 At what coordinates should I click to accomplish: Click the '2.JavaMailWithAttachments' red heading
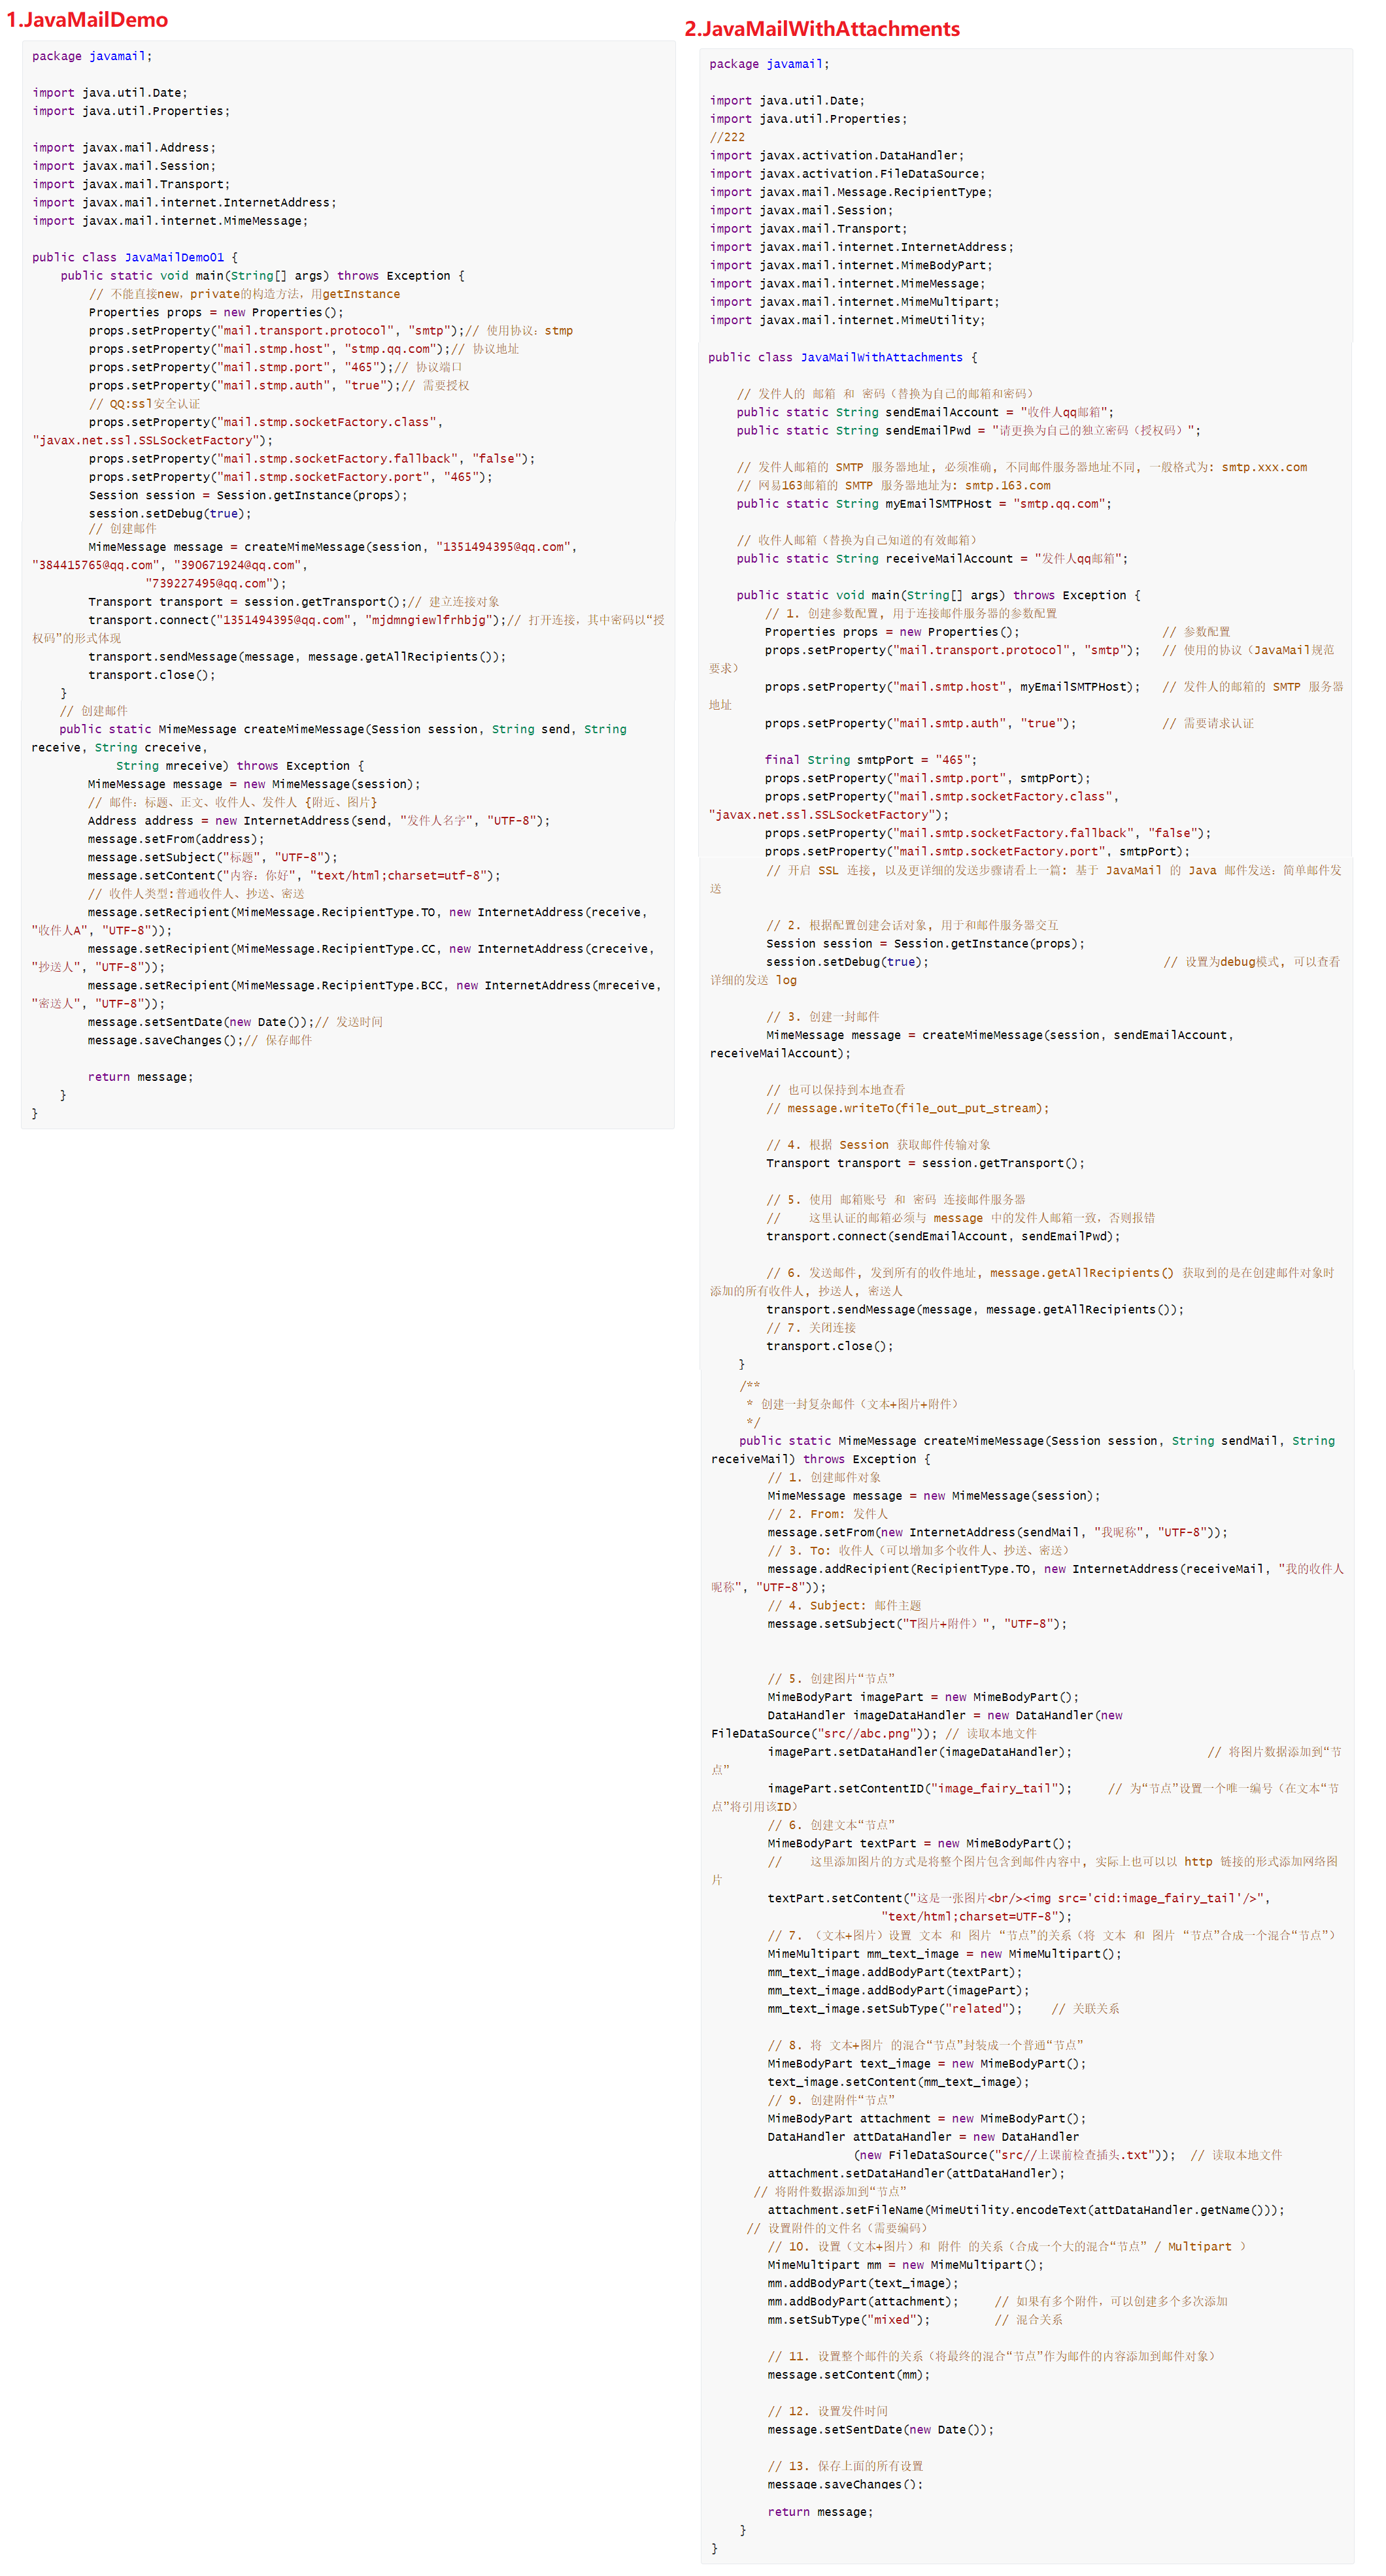pyautogui.click(x=820, y=29)
